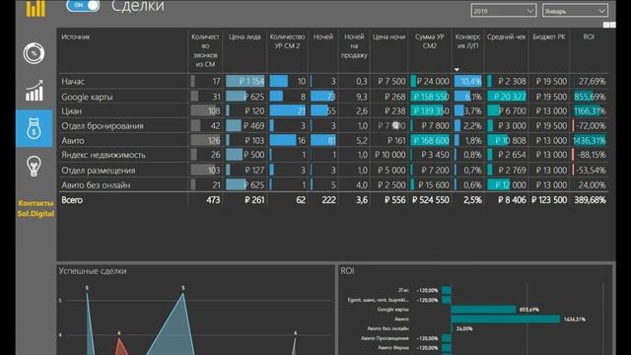The image size is (631, 355).
Task: Click ROI value 855,69% in table
Action: [590, 97]
